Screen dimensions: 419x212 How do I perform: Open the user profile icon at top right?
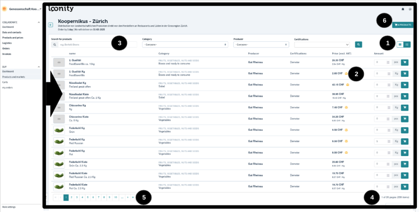(x=410, y=9)
